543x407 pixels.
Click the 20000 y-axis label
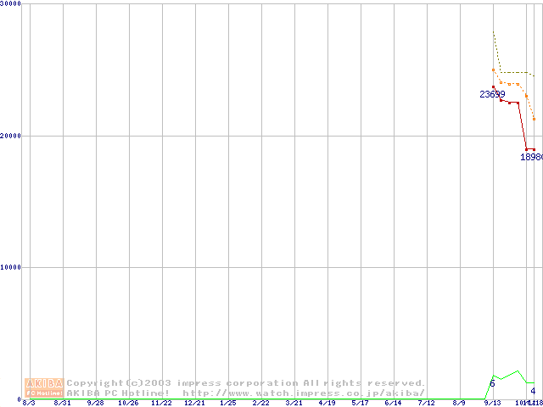click(11, 136)
